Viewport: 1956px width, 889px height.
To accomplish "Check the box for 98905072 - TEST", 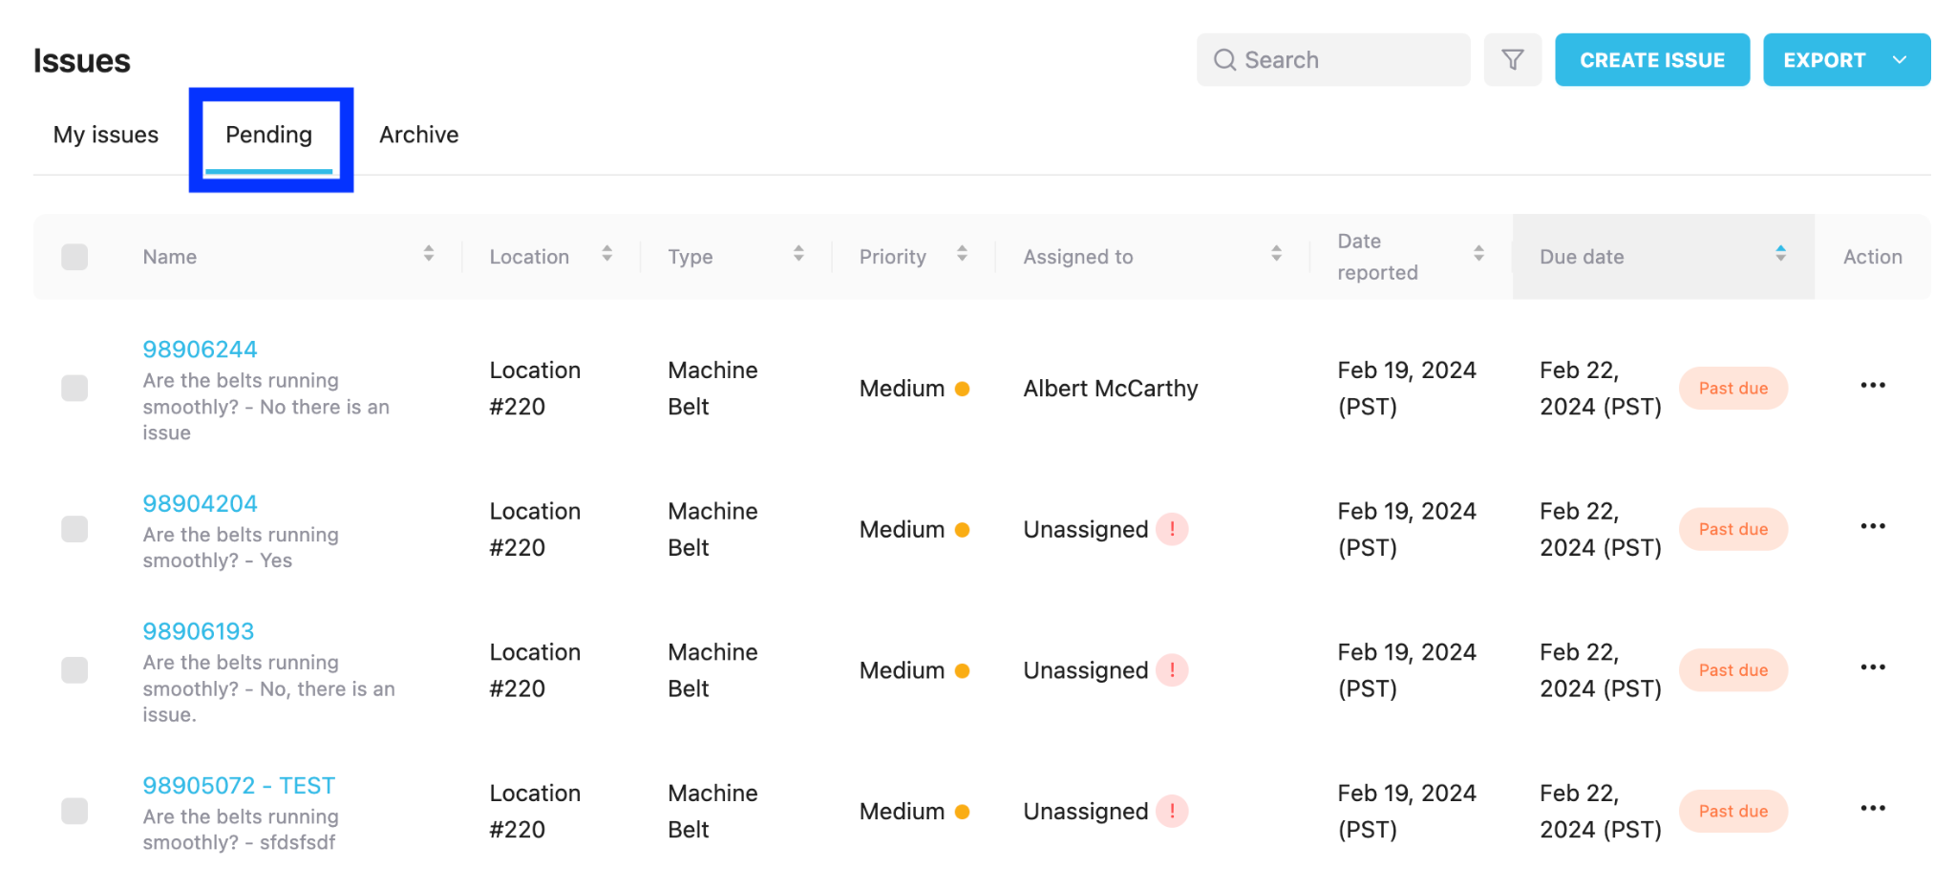I will [74, 812].
